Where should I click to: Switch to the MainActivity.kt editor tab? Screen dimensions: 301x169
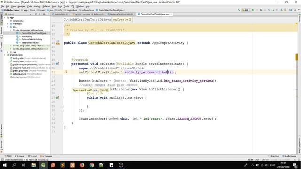point(61,14)
